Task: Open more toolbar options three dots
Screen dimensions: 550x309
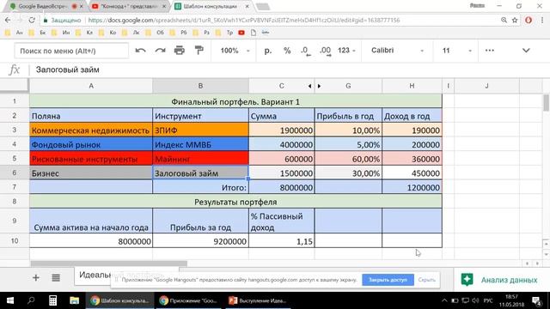Action: click(x=490, y=51)
